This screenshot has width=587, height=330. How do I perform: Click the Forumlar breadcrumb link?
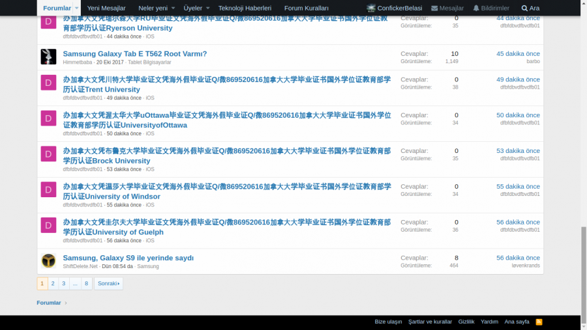click(49, 303)
